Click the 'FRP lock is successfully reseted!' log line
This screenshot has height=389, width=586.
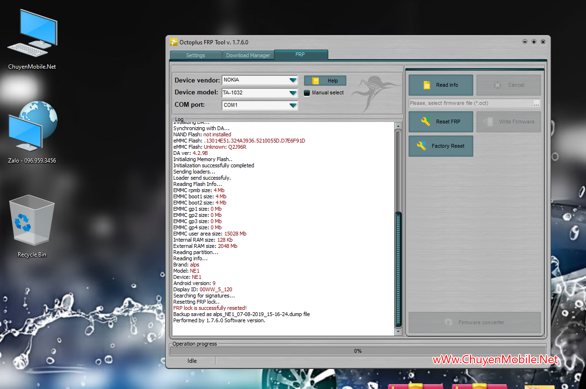(210, 308)
